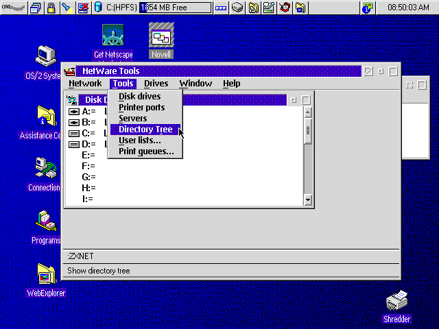Choose Printer ports from Tools menu
Image resolution: width=439 pixels, height=329 pixels.
145,108
